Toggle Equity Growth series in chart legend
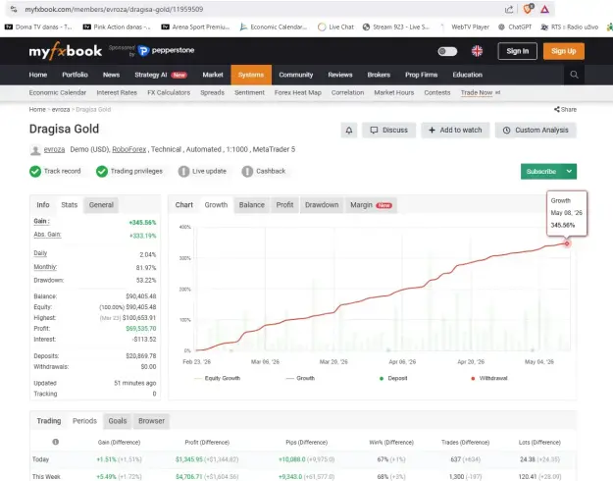Viewport: 613px width, 481px height. tap(218, 378)
